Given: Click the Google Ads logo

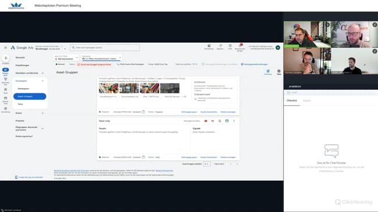Looking at the screenshot, I should point(22,47).
